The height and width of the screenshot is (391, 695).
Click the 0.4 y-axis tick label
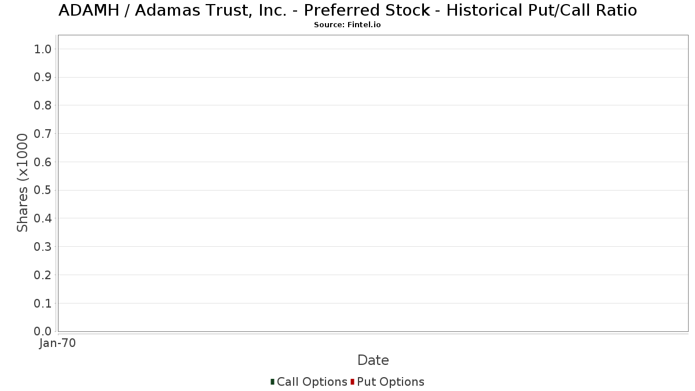pyautogui.click(x=43, y=218)
